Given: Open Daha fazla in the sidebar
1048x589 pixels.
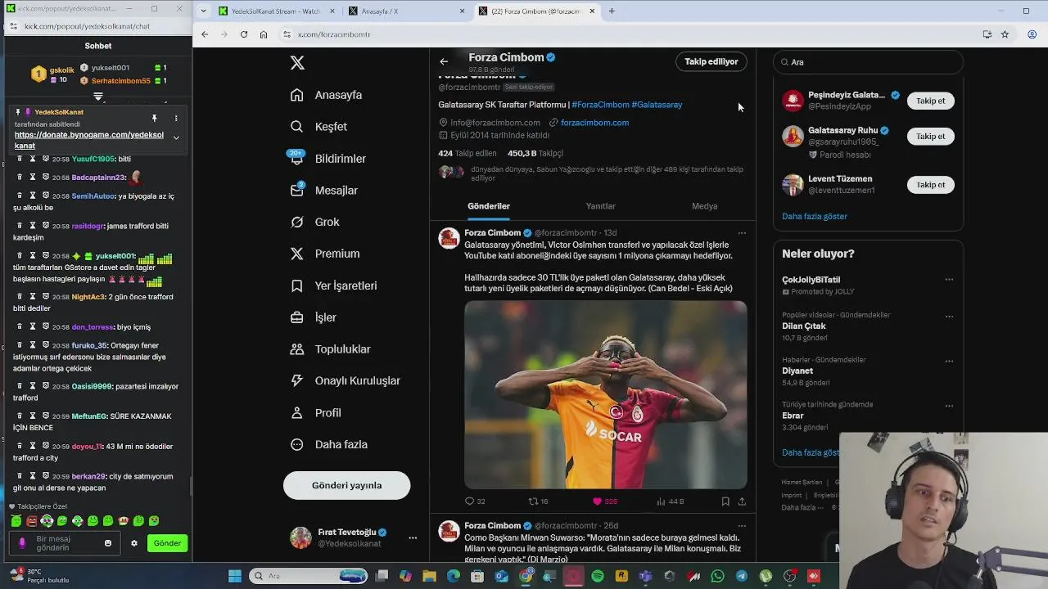Looking at the screenshot, I should click(328, 445).
